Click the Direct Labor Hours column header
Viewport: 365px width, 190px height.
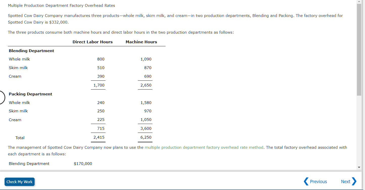(92, 42)
